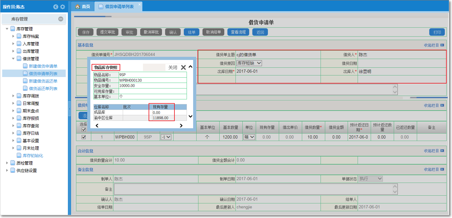Image resolution: width=452 pixels, height=218 pixels.
Task: Click the gear settings icon beside operator name
Action: (63, 7)
